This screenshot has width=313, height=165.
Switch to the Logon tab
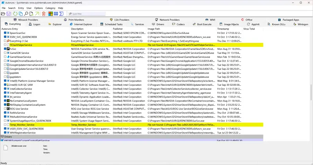click(34, 24)
